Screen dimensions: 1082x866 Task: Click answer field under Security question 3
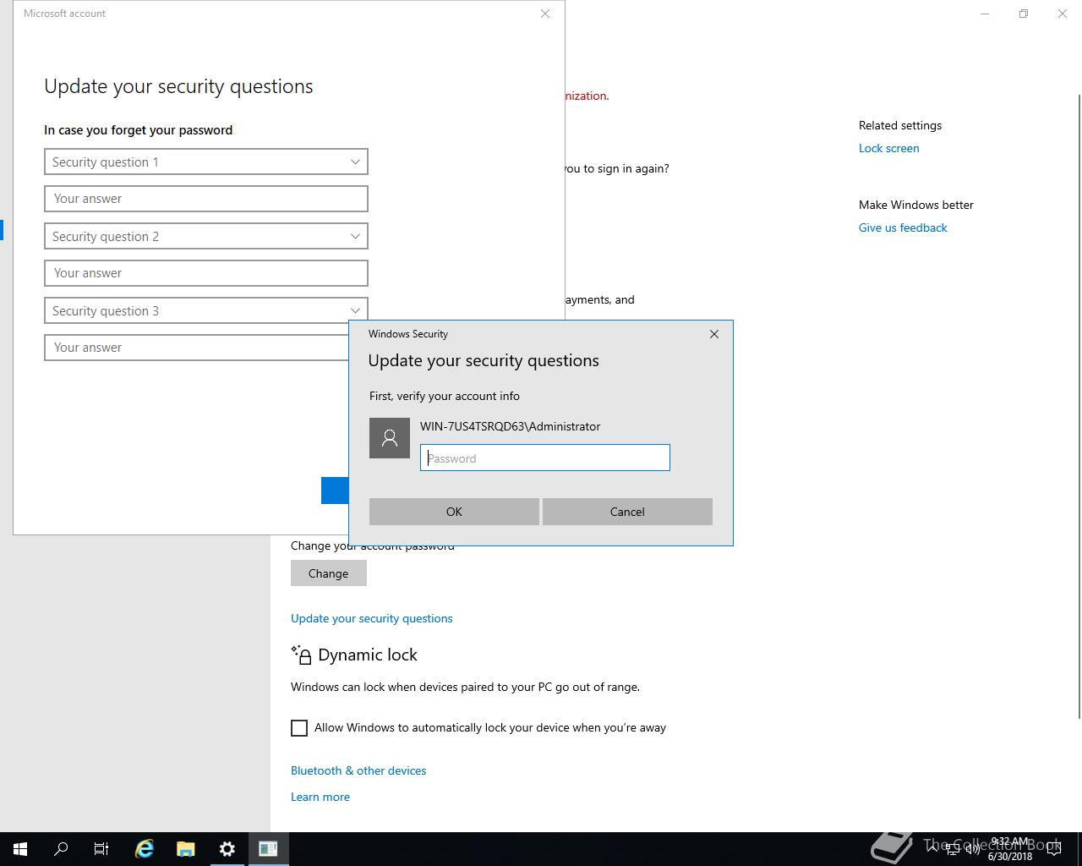pyautogui.click(x=196, y=348)
